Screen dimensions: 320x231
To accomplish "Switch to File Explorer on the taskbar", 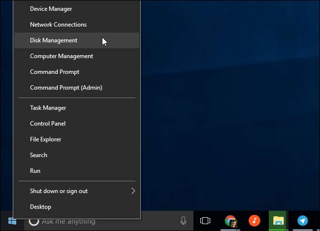I will 278,221.
